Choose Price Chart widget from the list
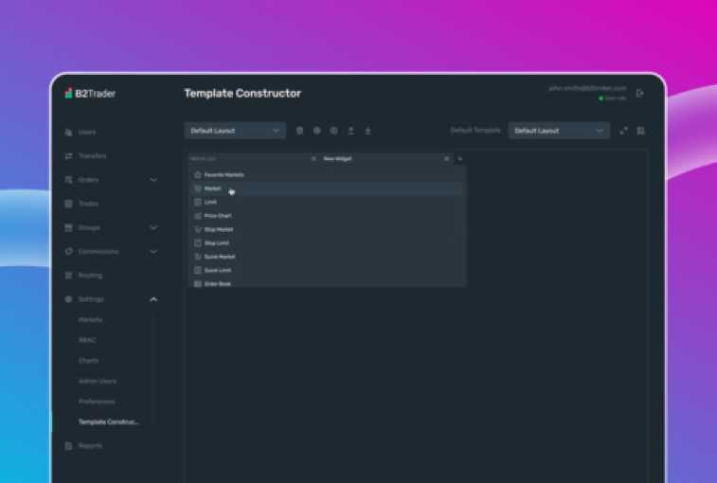Viewport: 717px width, 483px height. pos(218,216)
